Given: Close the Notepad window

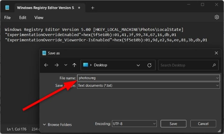Looking at the screenshot, I should click(x=217, y=4).
